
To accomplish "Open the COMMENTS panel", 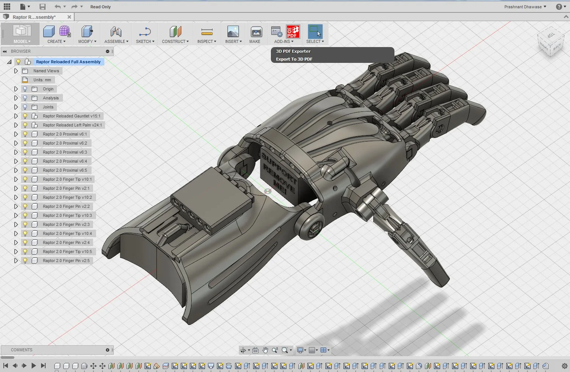I will coord(21,350).
